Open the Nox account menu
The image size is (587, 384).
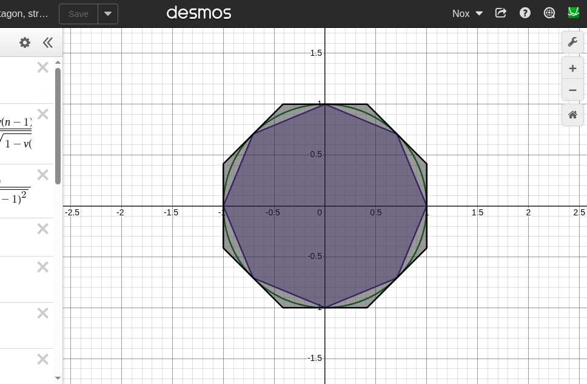point(467,13)
